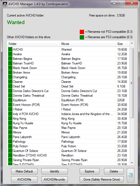Open Explore for selected folder
This screenshot has width=140, height=186.
tap(89, 171)
